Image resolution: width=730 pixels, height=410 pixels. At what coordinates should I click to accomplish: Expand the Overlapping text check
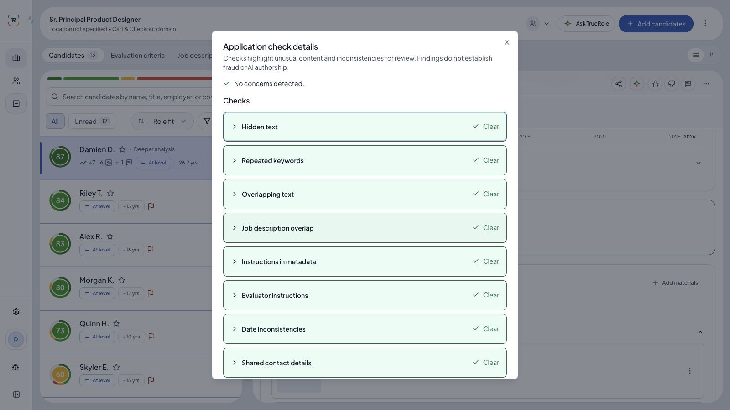click(365, 194)
